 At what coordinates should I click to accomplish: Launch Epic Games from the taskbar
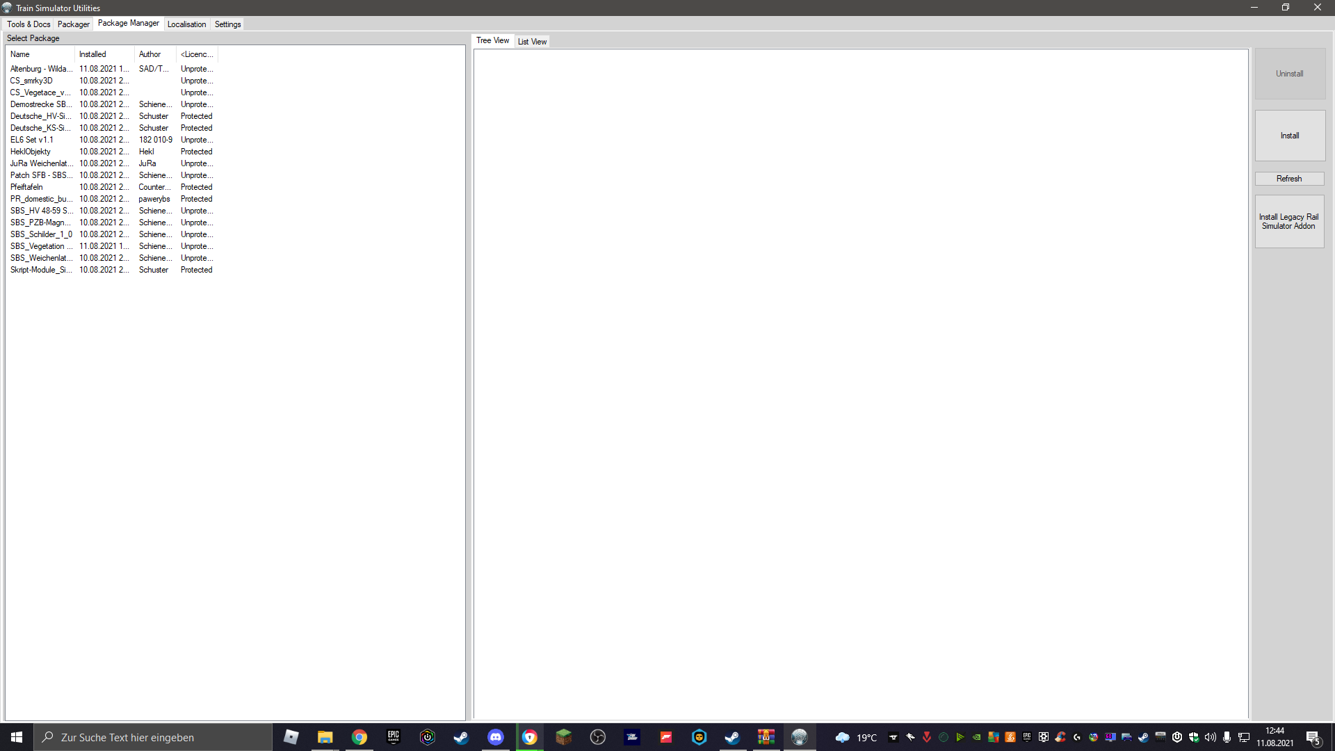[394, 737]
